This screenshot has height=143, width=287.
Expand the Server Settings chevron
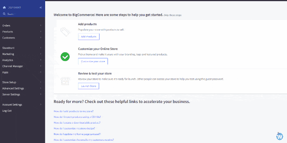tap(41, 95)
